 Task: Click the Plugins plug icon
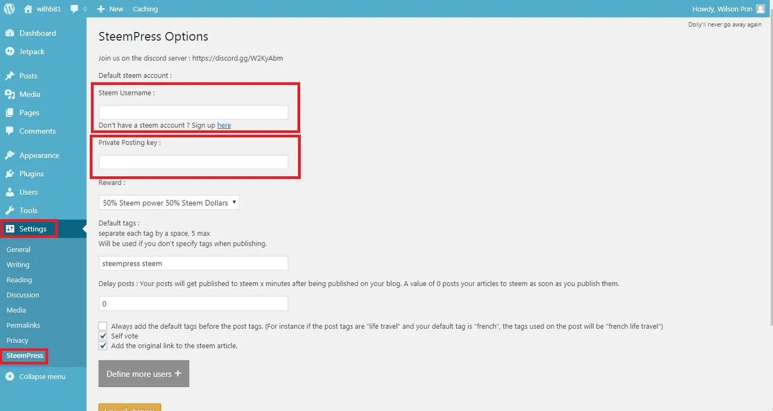pyautogui.click(x=10, y=174)
